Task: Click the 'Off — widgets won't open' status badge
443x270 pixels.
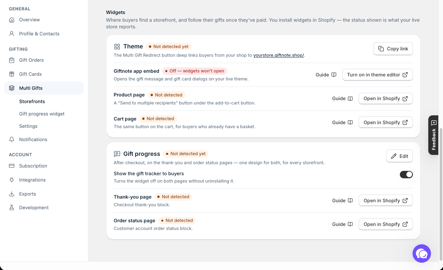Action: pyautogui.click(x=195, y=71)
